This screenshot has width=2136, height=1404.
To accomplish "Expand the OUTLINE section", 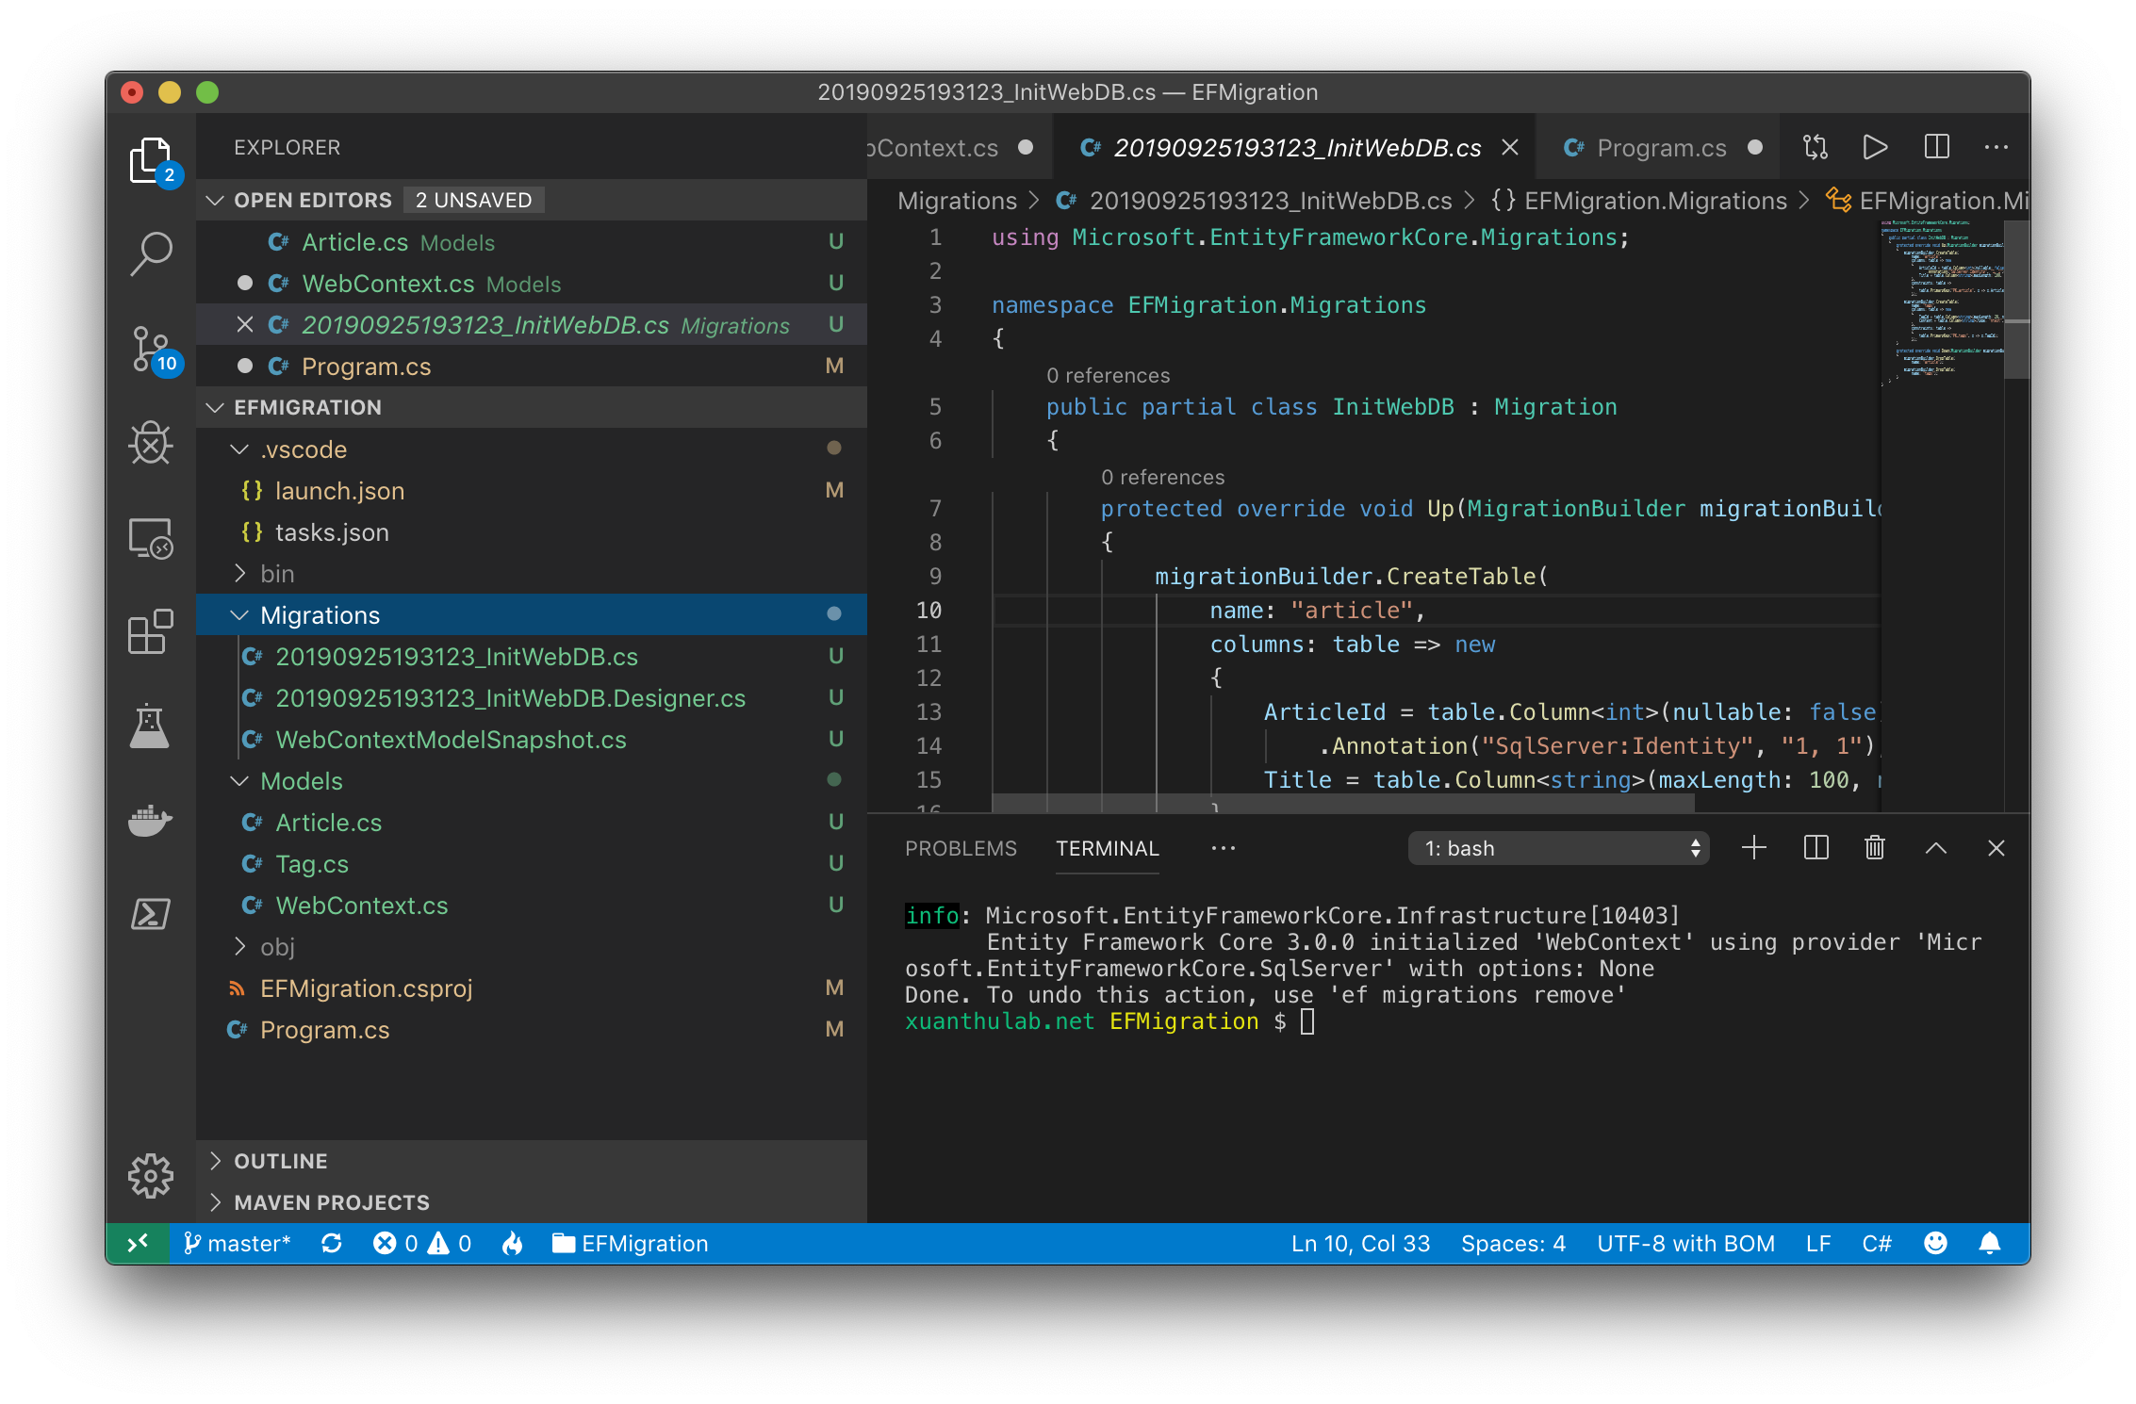I will (281, 1161).
